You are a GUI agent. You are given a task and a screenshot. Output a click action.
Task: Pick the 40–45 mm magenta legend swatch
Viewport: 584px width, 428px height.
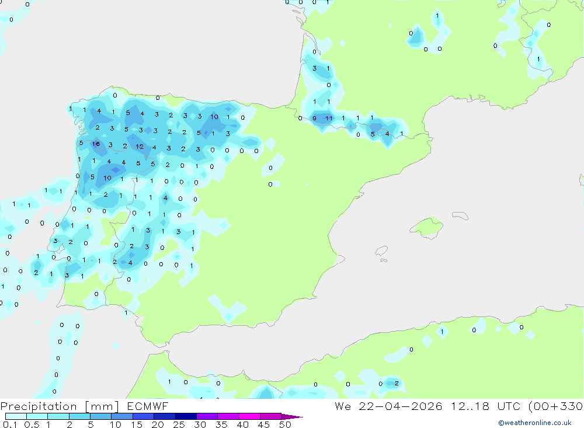(249, 416)
